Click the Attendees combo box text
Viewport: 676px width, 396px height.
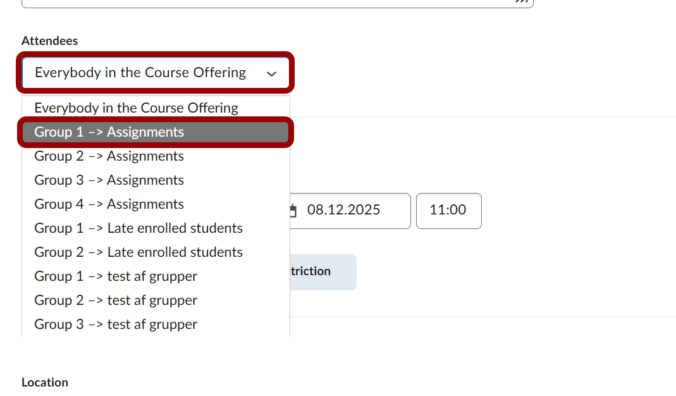(140, 73)
